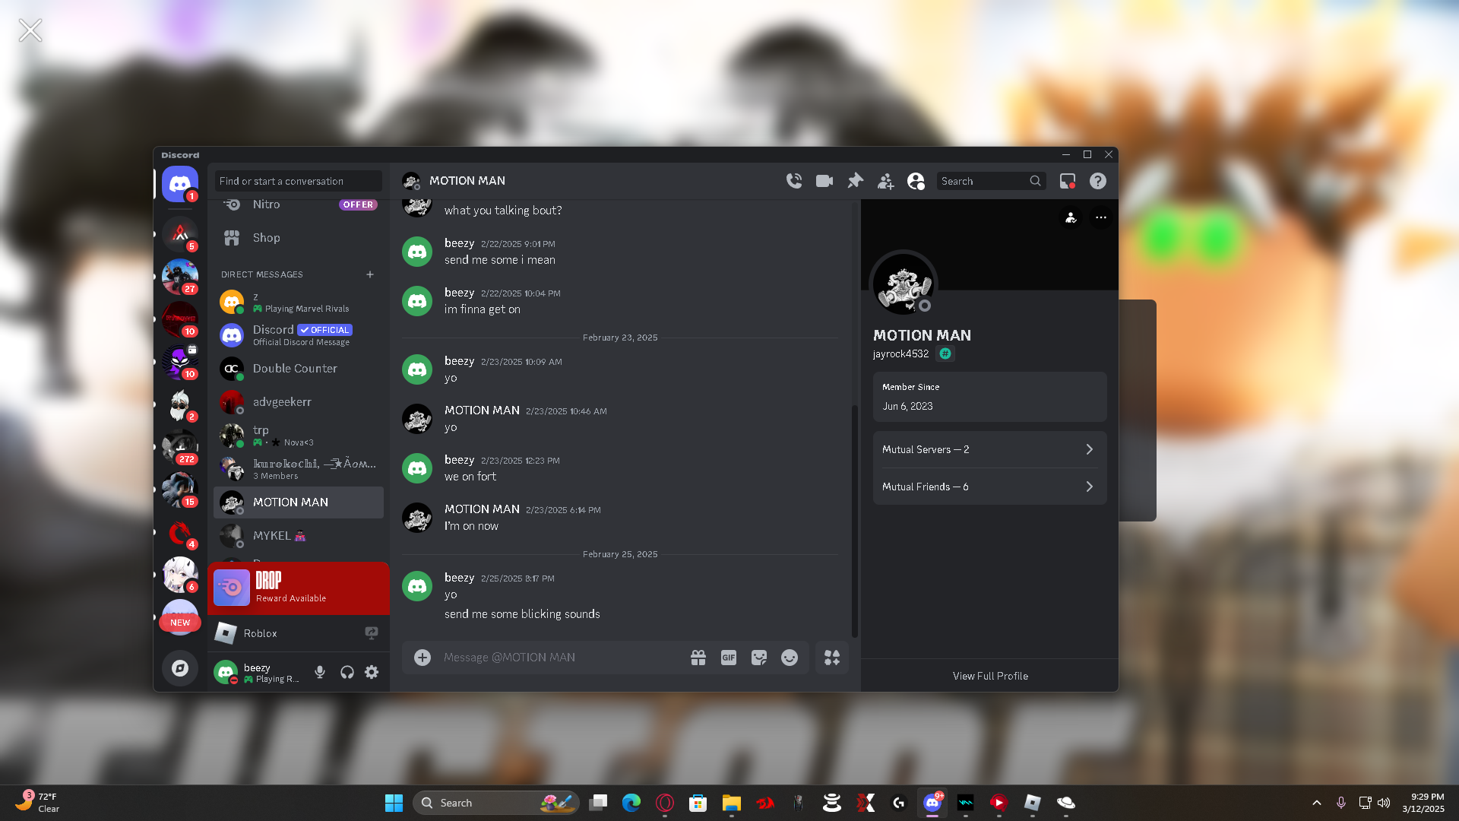Click the friend options icon on profile

1071,218
